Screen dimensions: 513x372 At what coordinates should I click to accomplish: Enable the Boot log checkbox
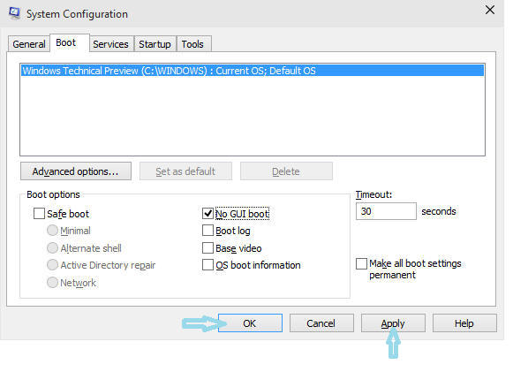point(207,231)
